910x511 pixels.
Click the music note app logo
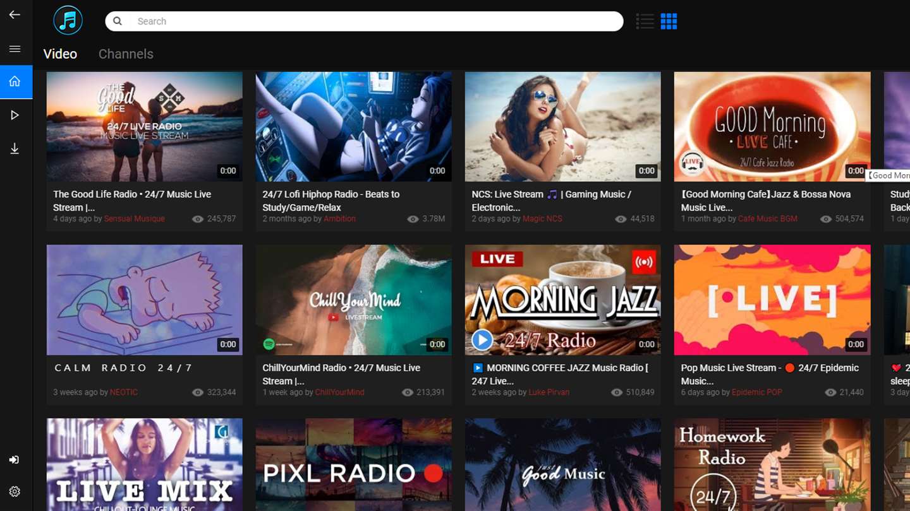tap(68, 20)
